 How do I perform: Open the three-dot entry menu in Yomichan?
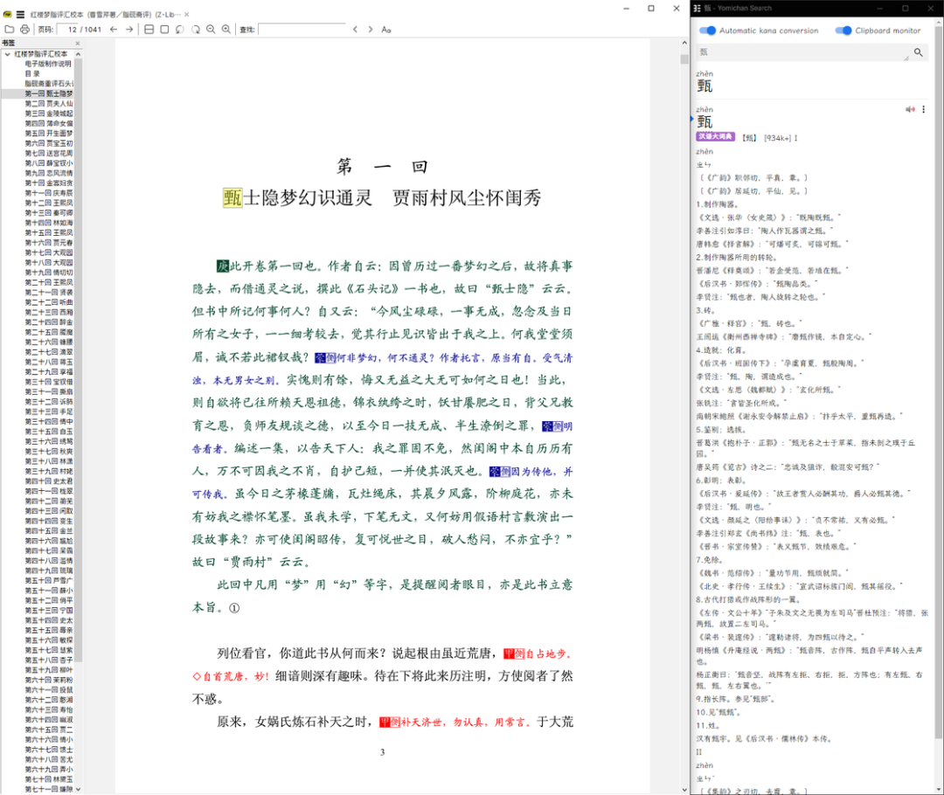[x=923, y=109]
